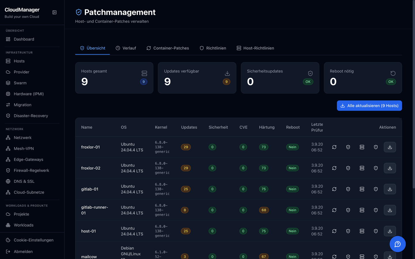This screenshot has height=259, width=415.
Task: Click shield-check icon in gitlab-01 row
Action: coord(348,189)
